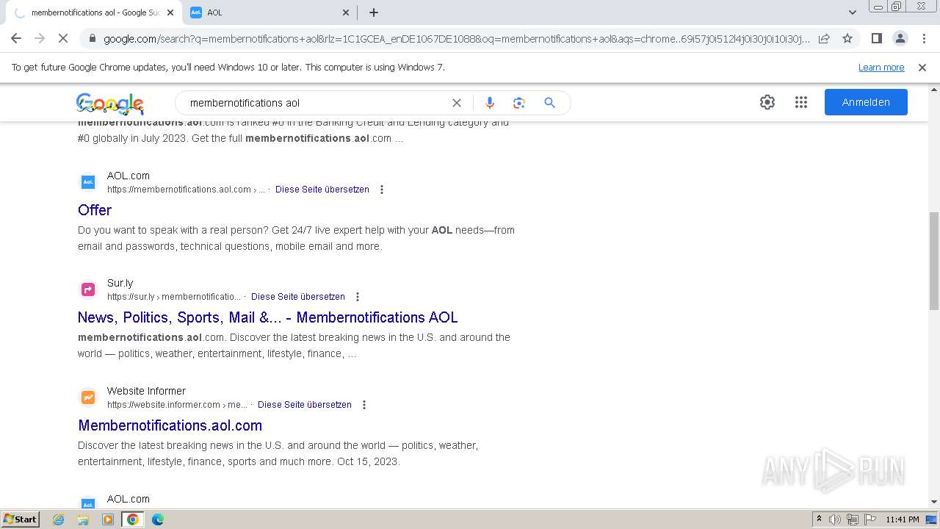Stop loading the page
This screenshot has width=940, height=529.
63,38
